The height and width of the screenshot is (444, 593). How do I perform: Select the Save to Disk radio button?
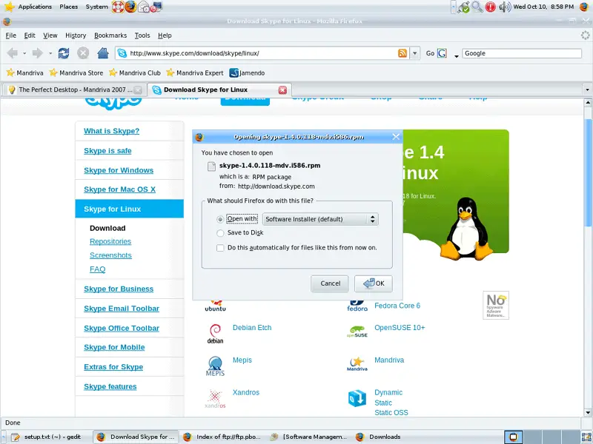pyautogui.click(x=220, y=233)
